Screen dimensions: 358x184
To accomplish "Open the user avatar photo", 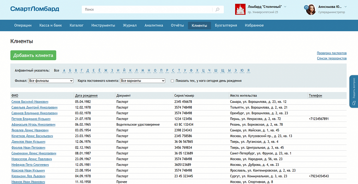I will point(311,10).
